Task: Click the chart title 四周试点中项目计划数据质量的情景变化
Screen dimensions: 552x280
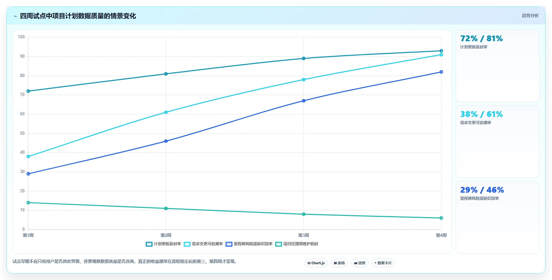Action: 78,16
